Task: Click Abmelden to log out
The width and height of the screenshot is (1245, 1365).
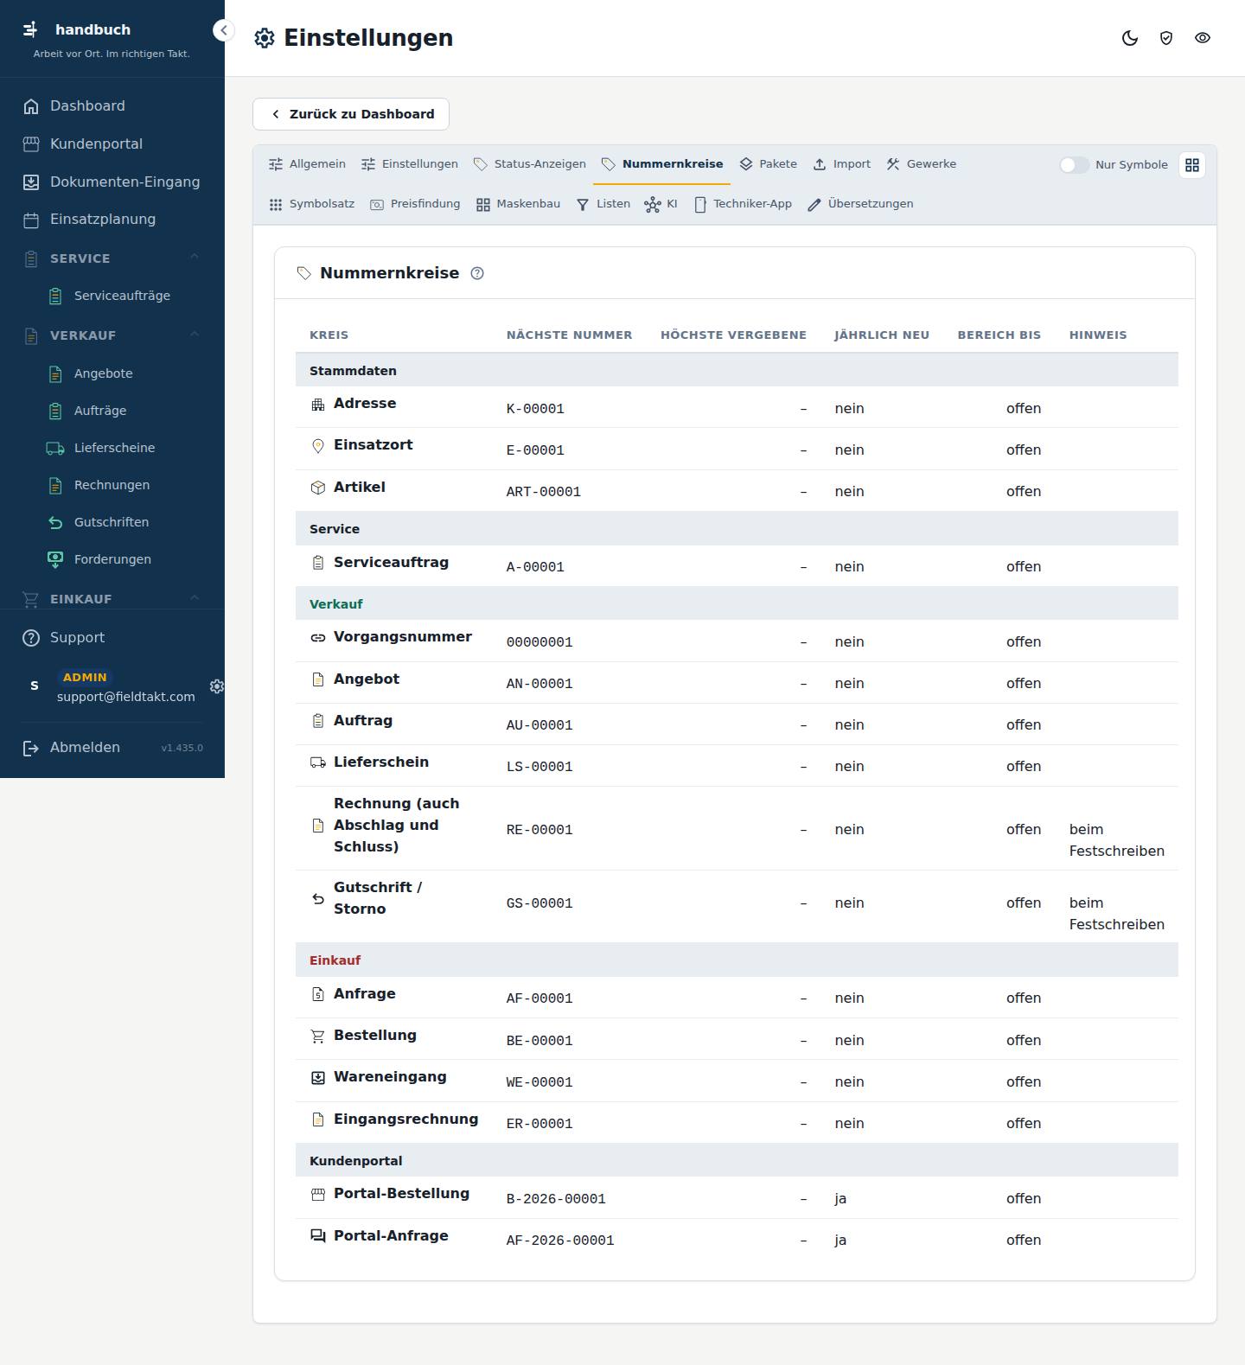Action: click(x=85, y=748)
